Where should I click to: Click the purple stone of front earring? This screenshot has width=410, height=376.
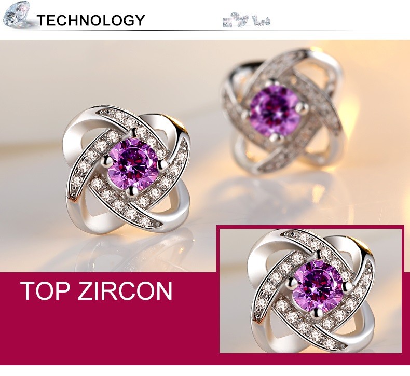pyautogui.click(x=133, y=164)
